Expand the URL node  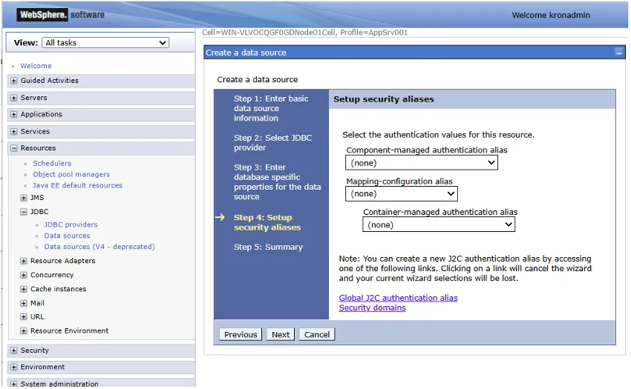(x=24, y=317)
